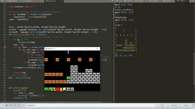Click the green slime tile on the map
The width and height of the screenshot is (195, 109).
[68, 78]
